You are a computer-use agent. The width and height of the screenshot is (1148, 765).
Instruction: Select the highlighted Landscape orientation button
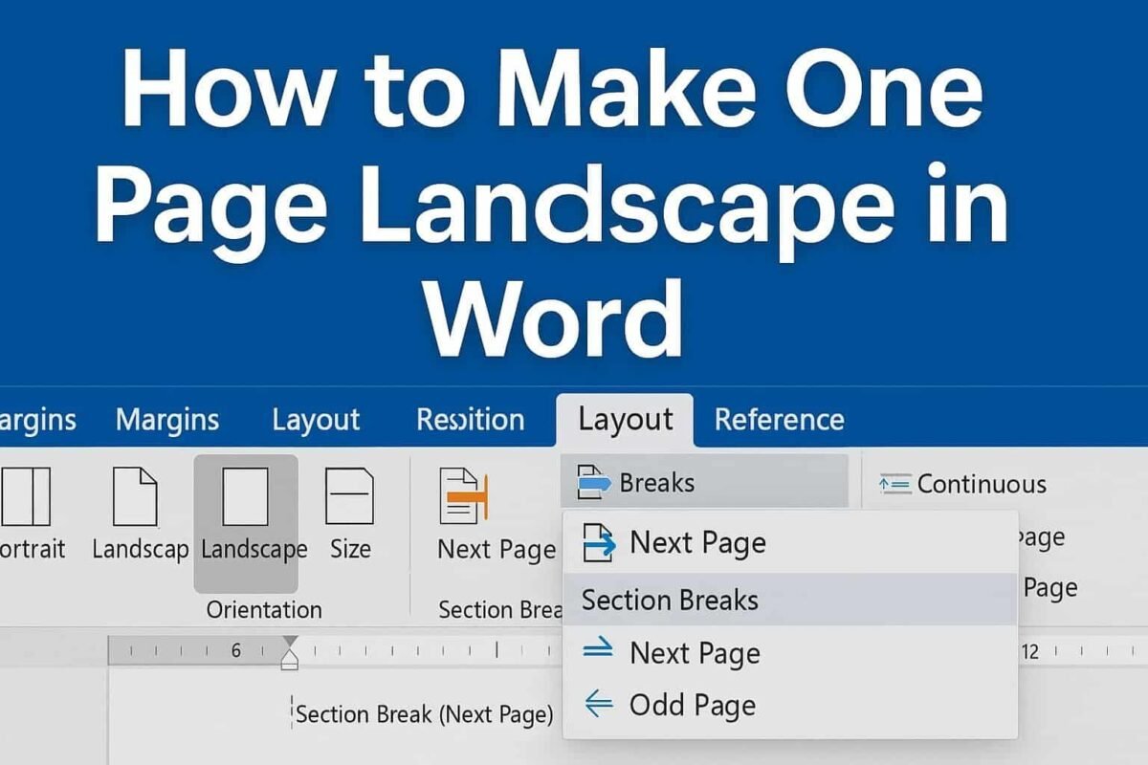[246, 523]
